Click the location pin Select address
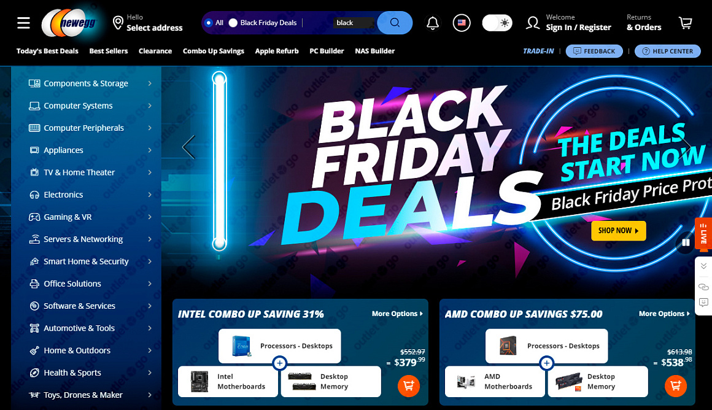712x410 pixels. pyautogui.click(x=148, y=23)
